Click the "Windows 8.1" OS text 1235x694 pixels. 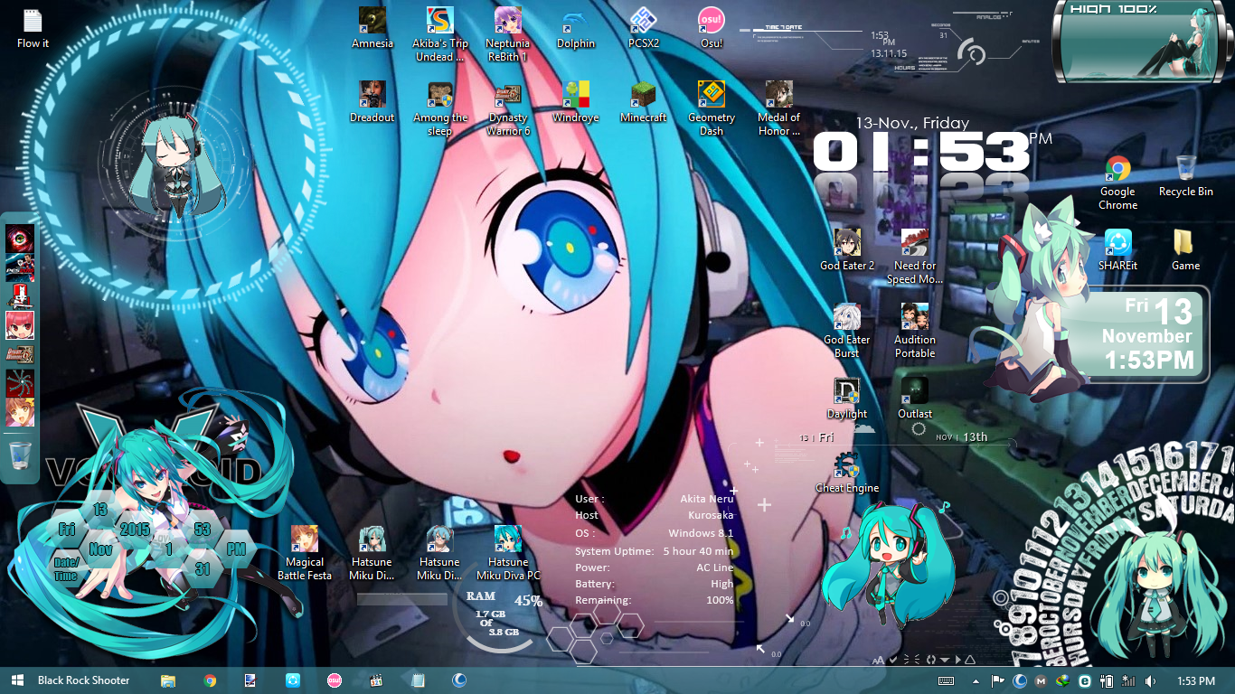click(x=701, y=533)
